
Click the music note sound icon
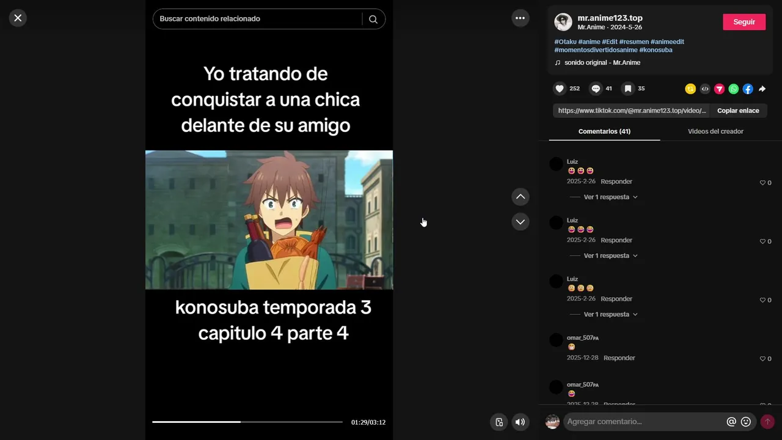pyautogui.click(x=557, y=62)
